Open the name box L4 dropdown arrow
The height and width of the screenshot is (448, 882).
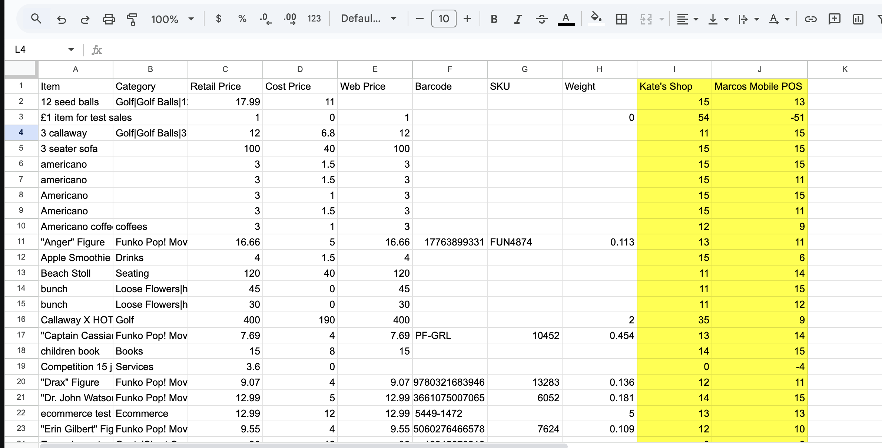(71, 49)
